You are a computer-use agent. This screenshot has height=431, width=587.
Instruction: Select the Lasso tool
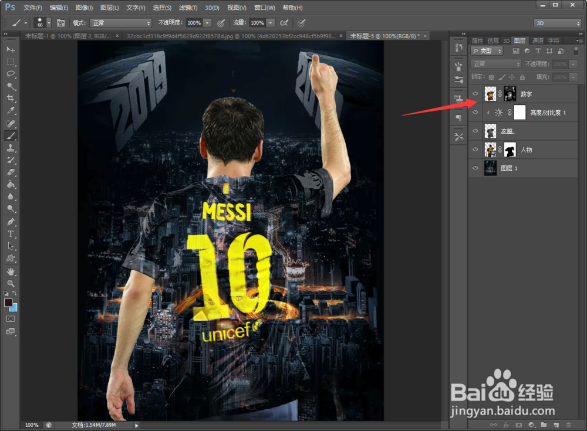coord(11,74)
